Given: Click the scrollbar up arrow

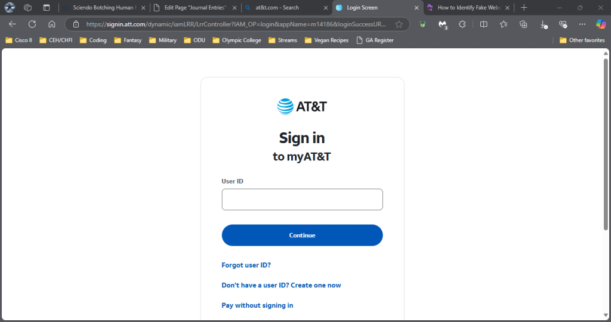Looking at the screenshot, I should pyautogui.click(x=606, y=53).
